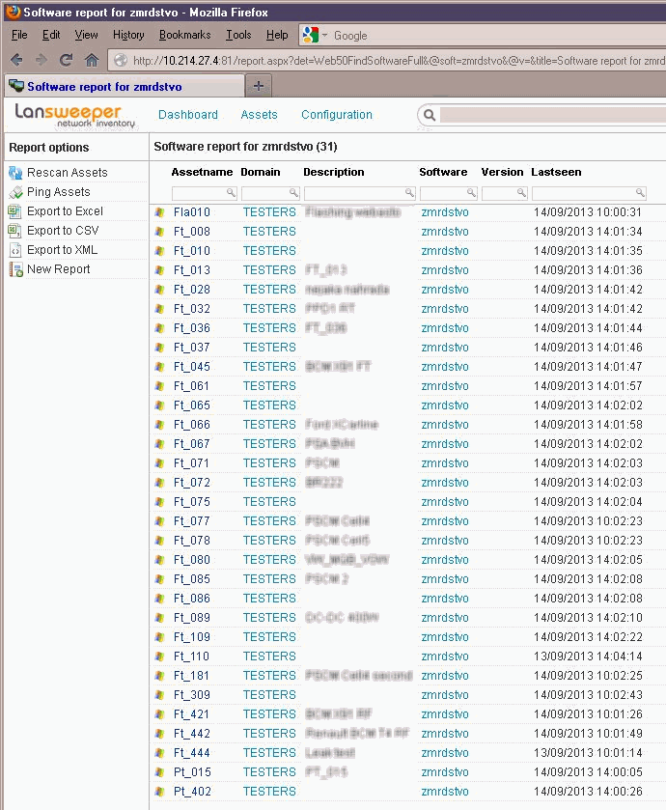Click the Ping Assets icon
This screenshot has height=810, width=666.
pos(15,192)
